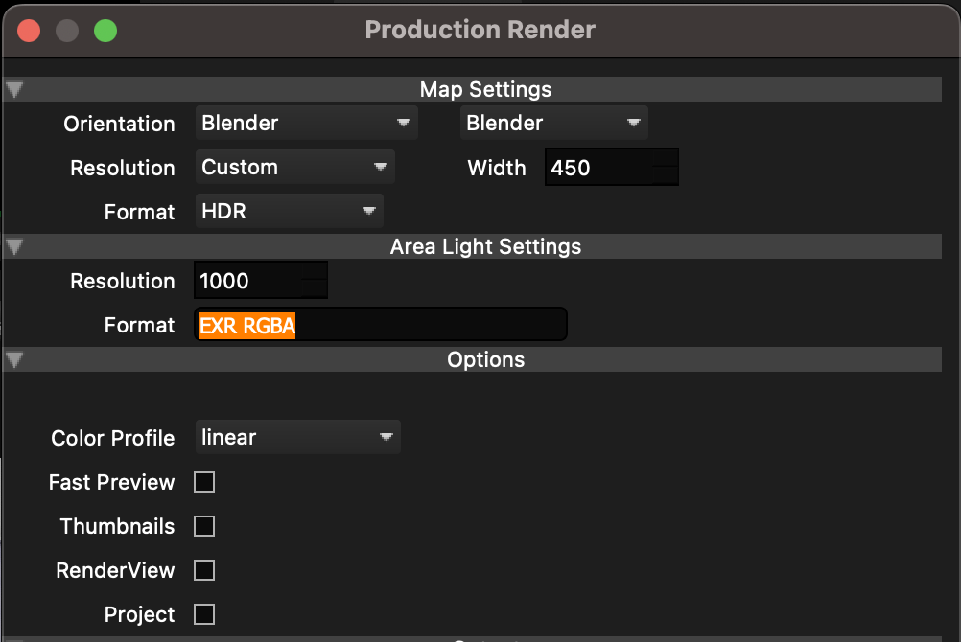The width and height of the screenshot is (961, 642).
Task: Enable the Thumbnails checkbox
Action: click(204, 526)
